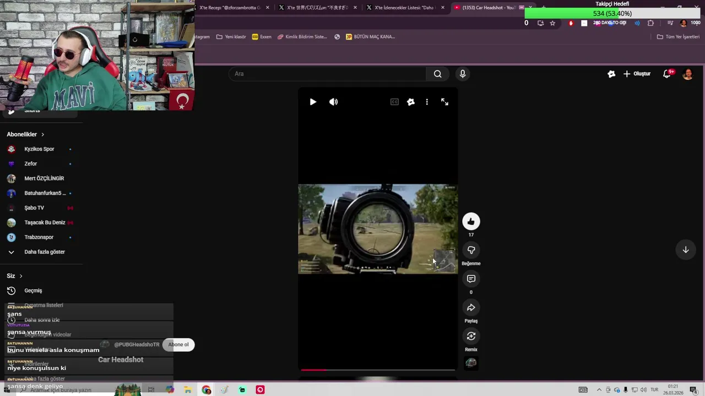Seek on the Short's red progress bar

(378, 370)
